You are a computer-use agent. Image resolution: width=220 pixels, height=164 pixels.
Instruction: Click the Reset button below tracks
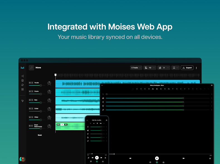click(x=40, y=135)
